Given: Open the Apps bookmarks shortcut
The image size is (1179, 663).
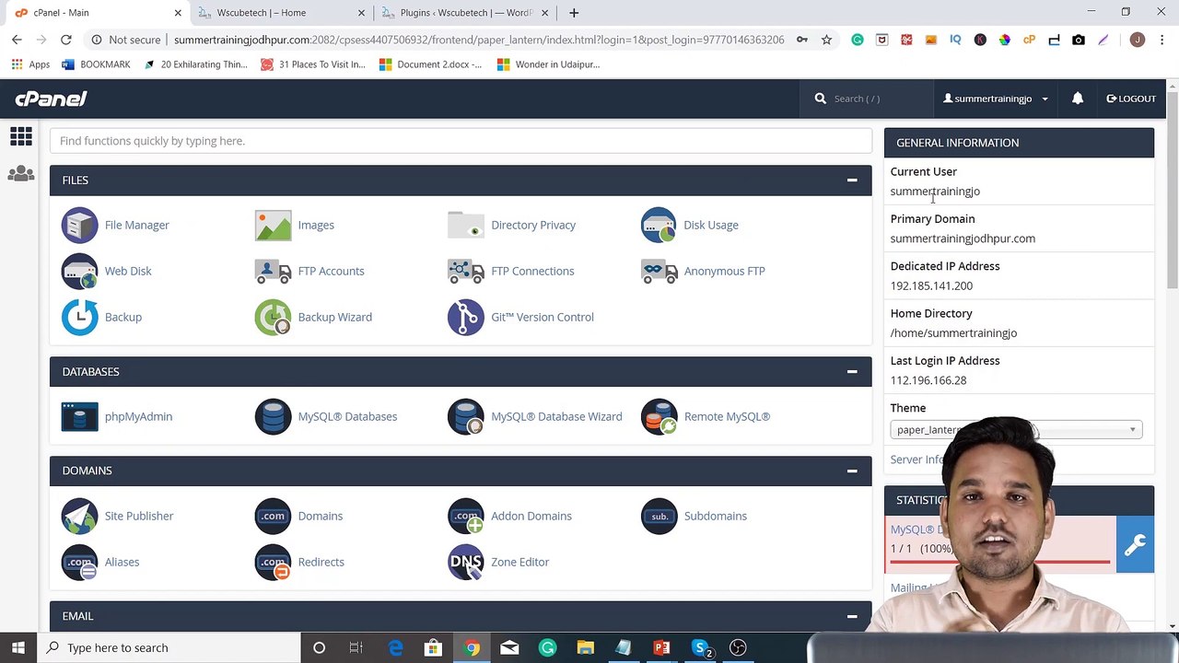Looking at the screenshot, I should click(30, 64).
